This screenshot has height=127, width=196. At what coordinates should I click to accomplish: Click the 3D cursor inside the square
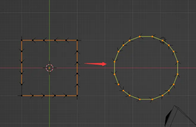click(50, 68)
